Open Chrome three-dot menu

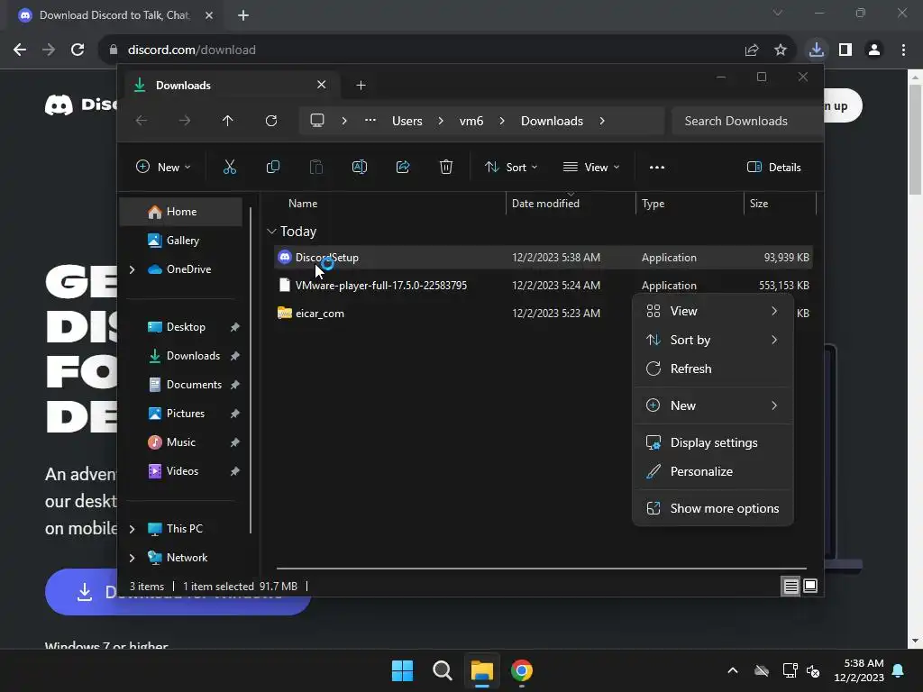(903, 50)
